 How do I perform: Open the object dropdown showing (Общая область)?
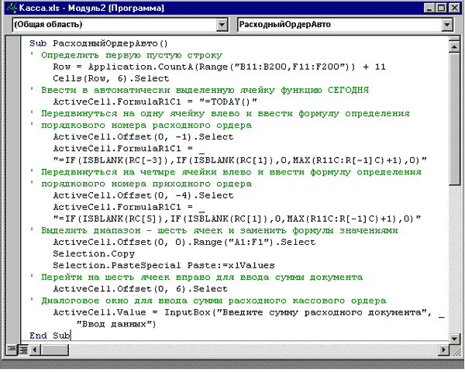coord(222,25)
